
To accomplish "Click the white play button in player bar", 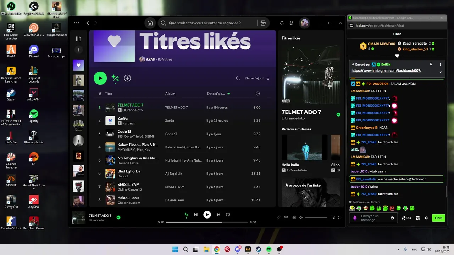I will pyautogui.click(x=207, y=215).
